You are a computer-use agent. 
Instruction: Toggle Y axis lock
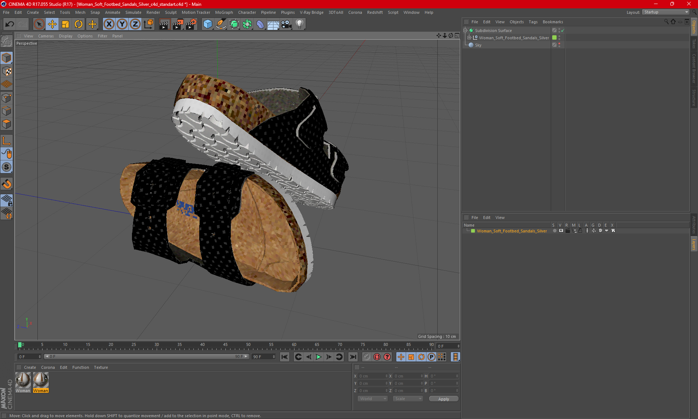[x=122, y=24]
